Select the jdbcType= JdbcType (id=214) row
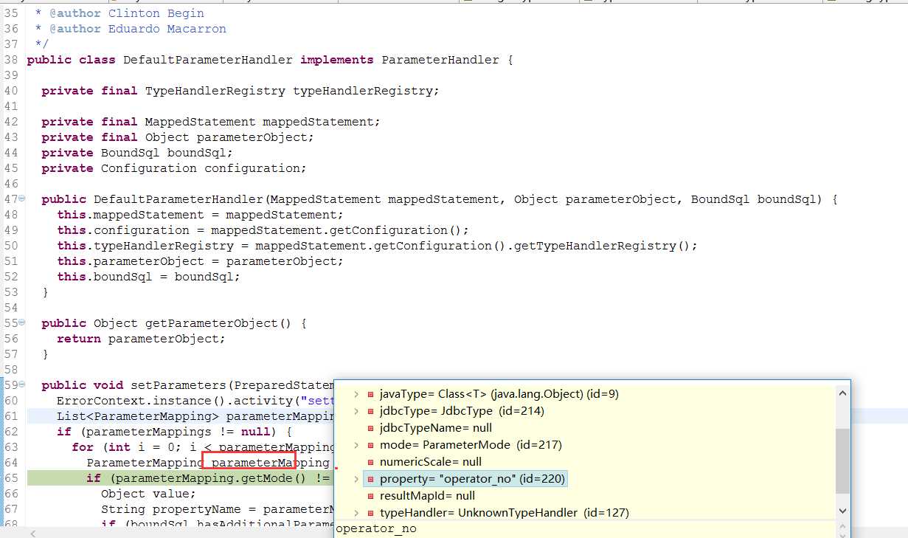The width and height of the screenshot is (908, 538). point(462,411)
